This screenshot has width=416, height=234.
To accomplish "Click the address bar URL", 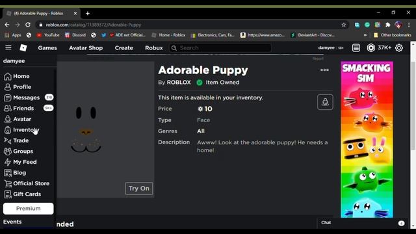I will point(94,25).
